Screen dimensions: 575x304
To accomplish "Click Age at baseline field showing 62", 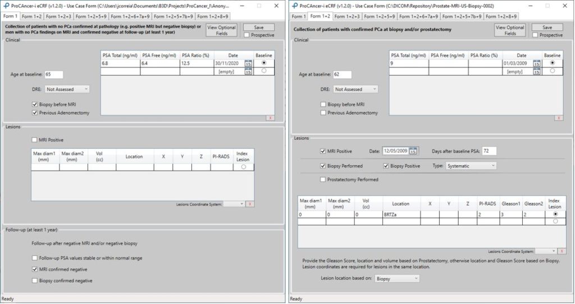I will [341, 75].
